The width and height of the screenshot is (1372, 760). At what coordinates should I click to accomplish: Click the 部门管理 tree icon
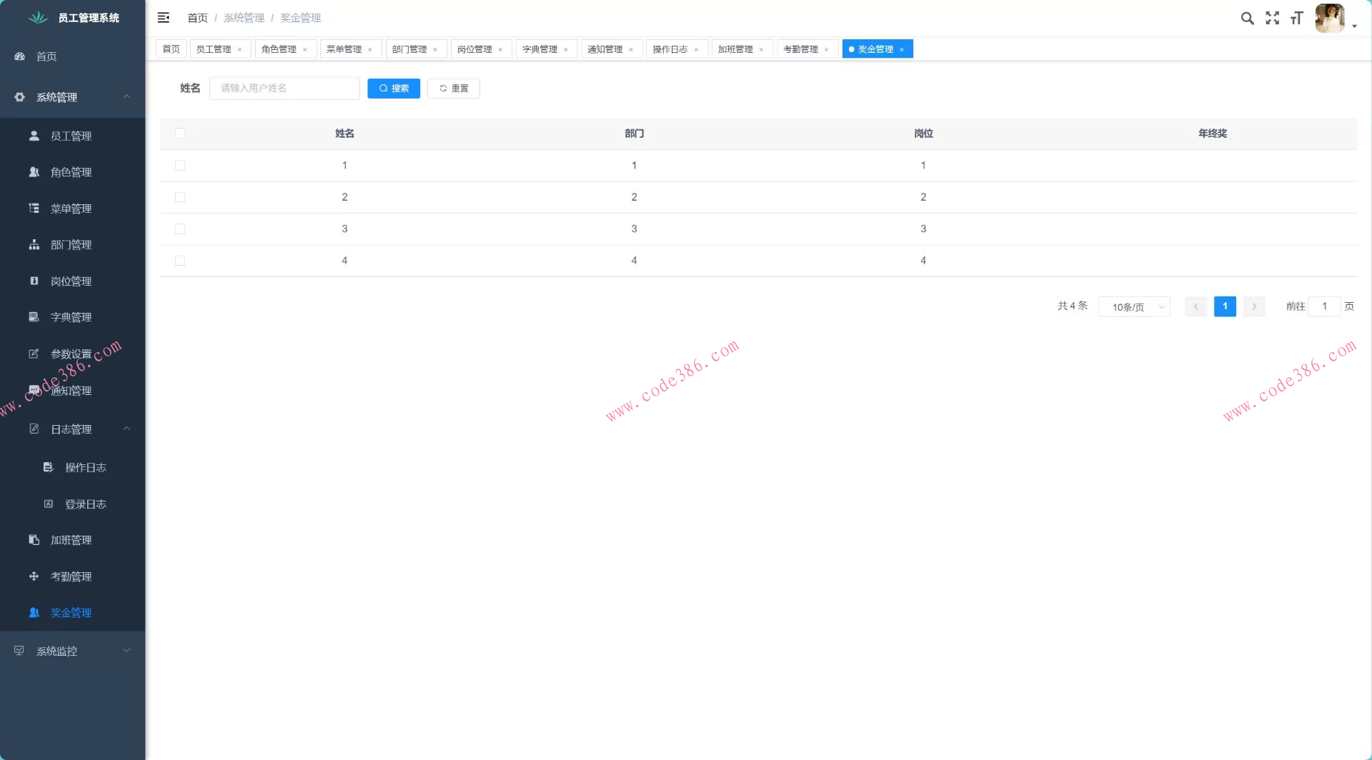34,245
